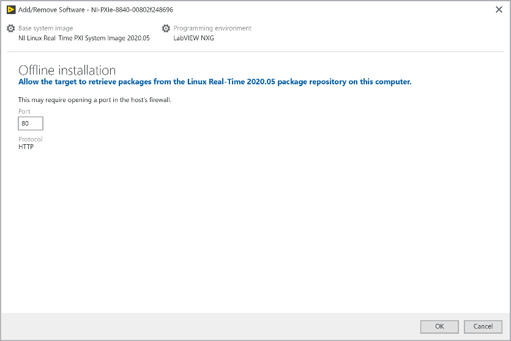Click the empty gray footer bar left of OK

[208, 326]
